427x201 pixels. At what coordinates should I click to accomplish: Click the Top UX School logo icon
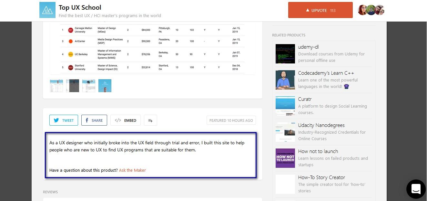[x=47, y=10]
